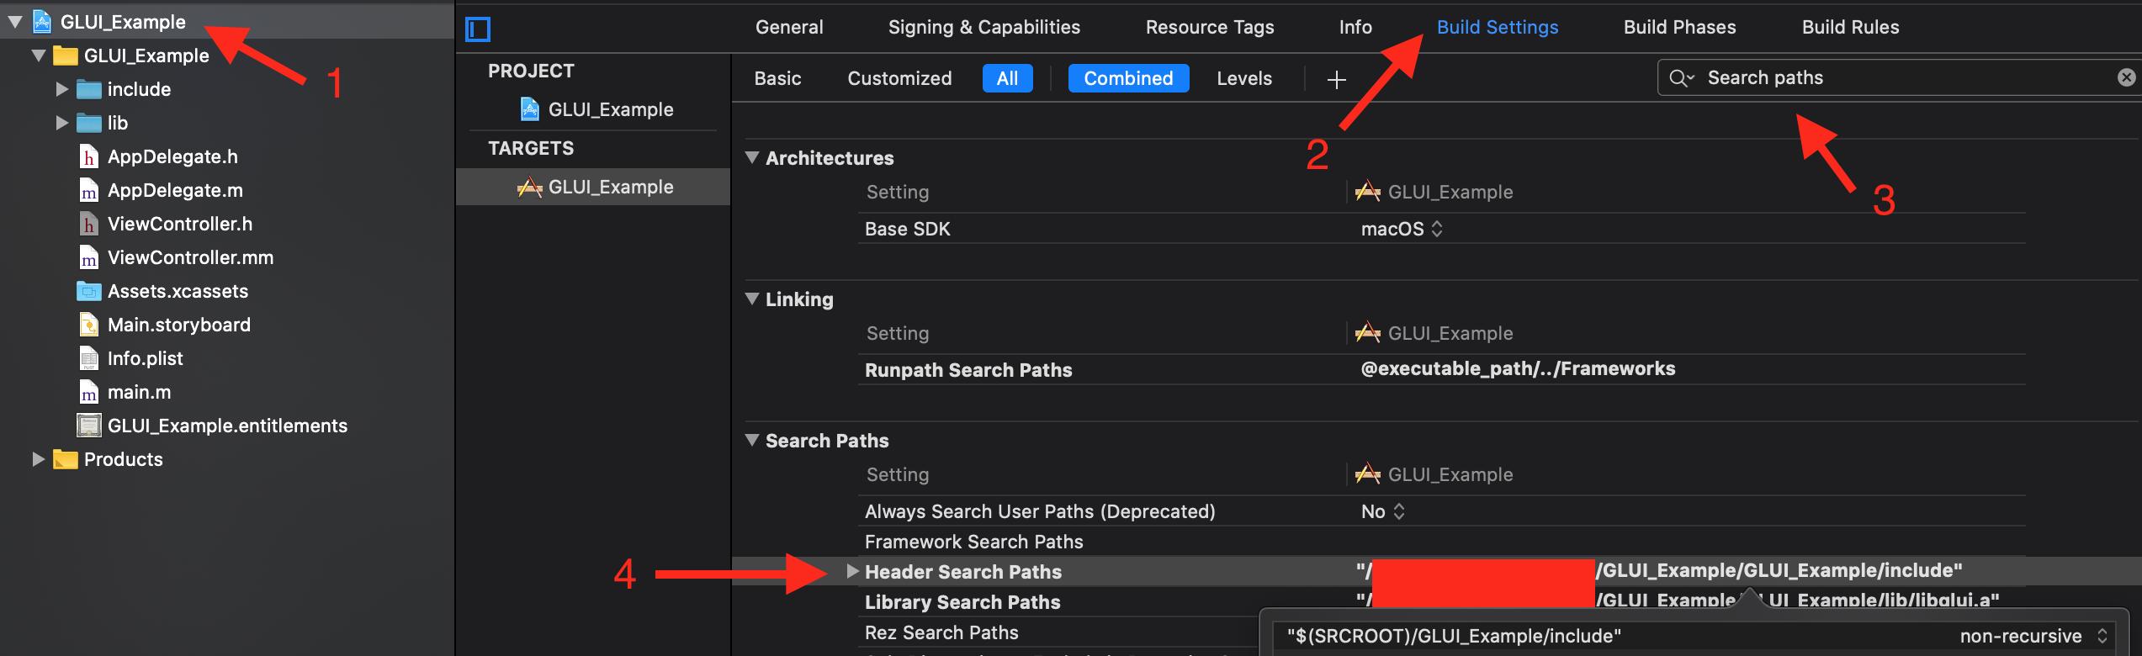
Task: Click the project blueprint icon under PROJECT
Action: pos(530,109)
